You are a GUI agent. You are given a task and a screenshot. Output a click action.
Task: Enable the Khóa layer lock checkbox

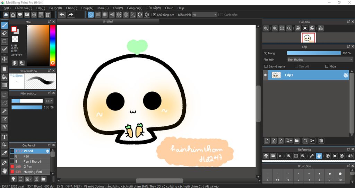click(327, 66)
